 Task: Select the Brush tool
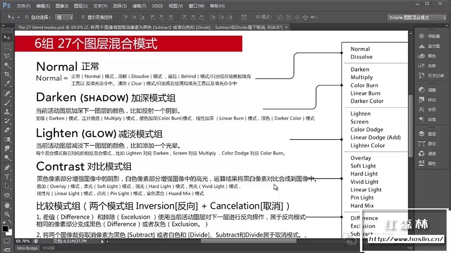[7, 102]
